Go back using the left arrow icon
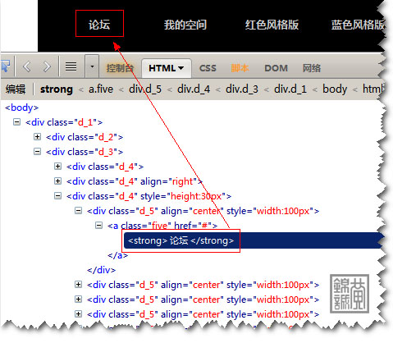The width and height of the screenshot is (393, 343). [27, 66]
